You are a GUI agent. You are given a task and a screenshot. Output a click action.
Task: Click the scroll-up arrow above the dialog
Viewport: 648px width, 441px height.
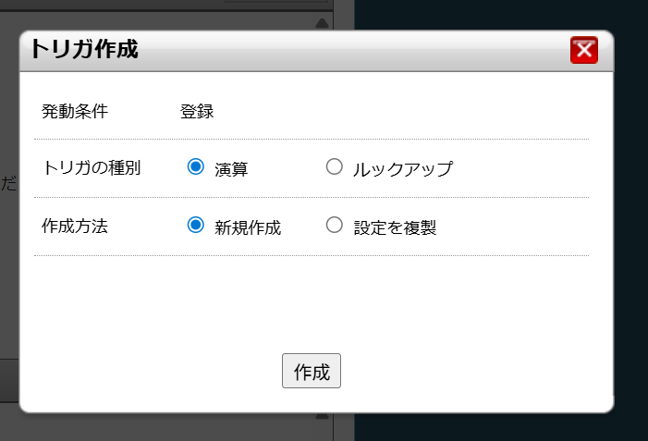click(x=322, y=23)
